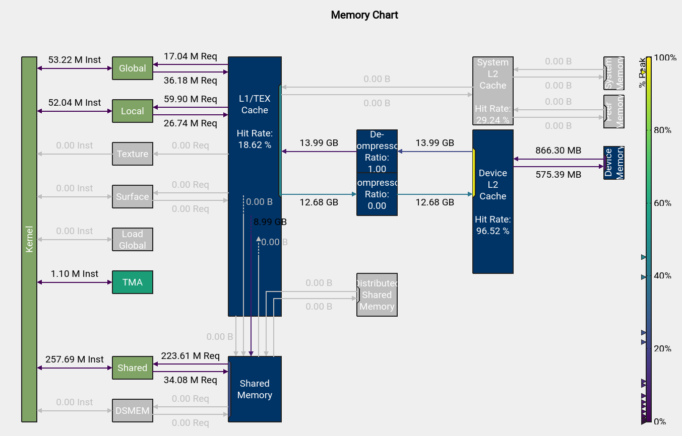The image size is (682, 436).
Task: Click the L1/TEX Hit Rate 18.62 % text
Action: (x=255, y=139)
